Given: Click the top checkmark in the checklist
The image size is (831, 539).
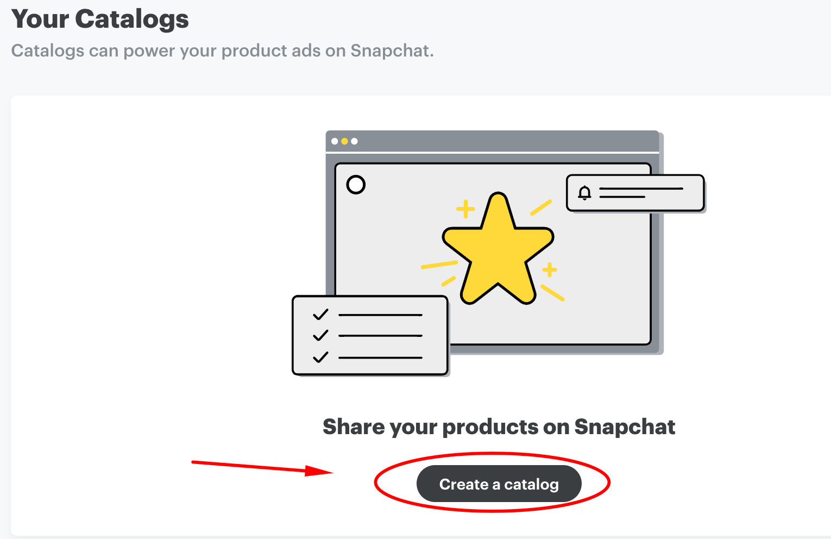Looking at the screenshot, I should pos(321,315).
